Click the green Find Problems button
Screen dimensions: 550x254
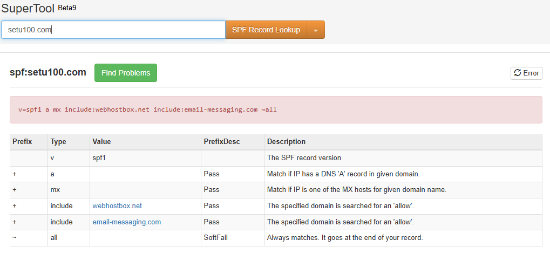pos(126,73)
